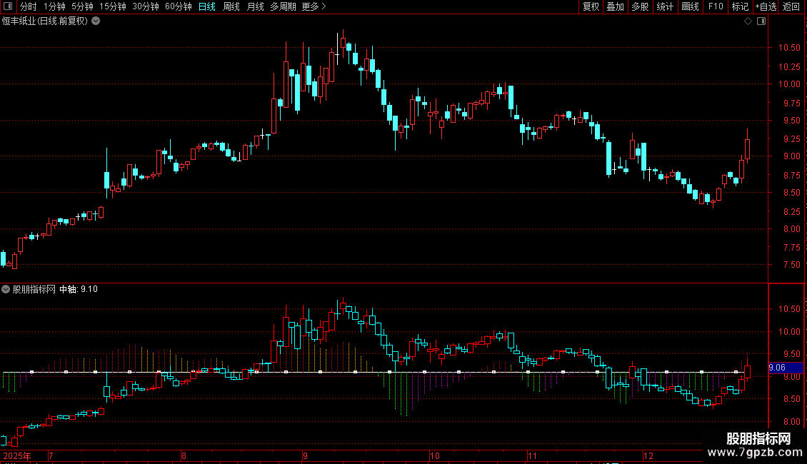This screenshot has height=464, width=807.
Task: Select the 60分钟 period tab
Action: click(x=179, y=6)
